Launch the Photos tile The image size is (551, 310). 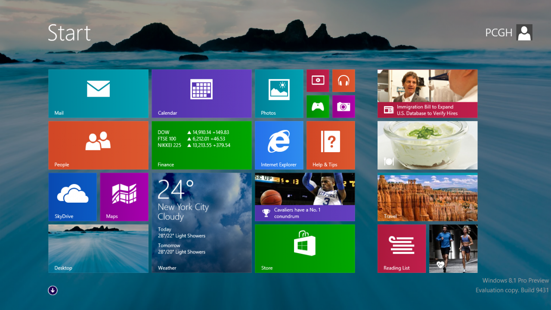pyautogui.click(x=279, y=94)
